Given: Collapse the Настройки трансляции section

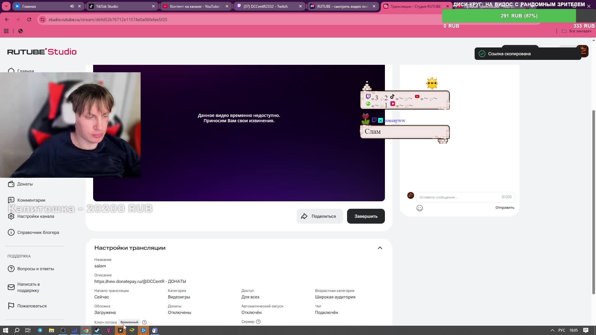Looking at the screenshot, I should click(x=380, y=248).
